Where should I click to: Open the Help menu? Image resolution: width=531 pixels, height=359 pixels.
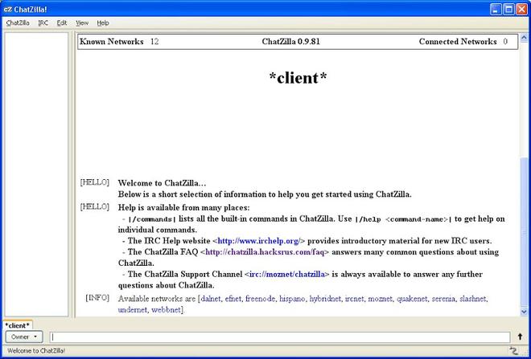click(x=103, y=23)
